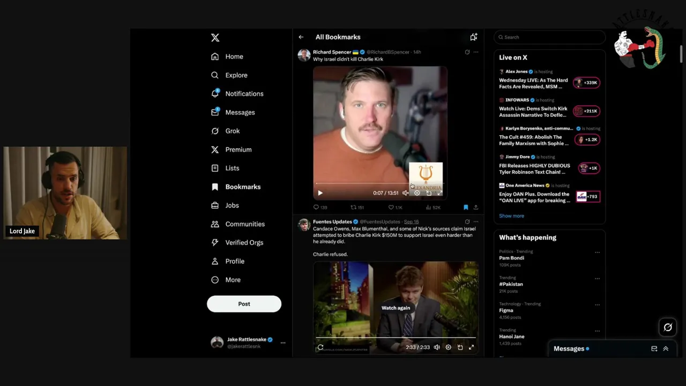The image size is (686, 386).
Task: Open Figma trend options dots
Action: pyautogui.click(x=597, y=305)
